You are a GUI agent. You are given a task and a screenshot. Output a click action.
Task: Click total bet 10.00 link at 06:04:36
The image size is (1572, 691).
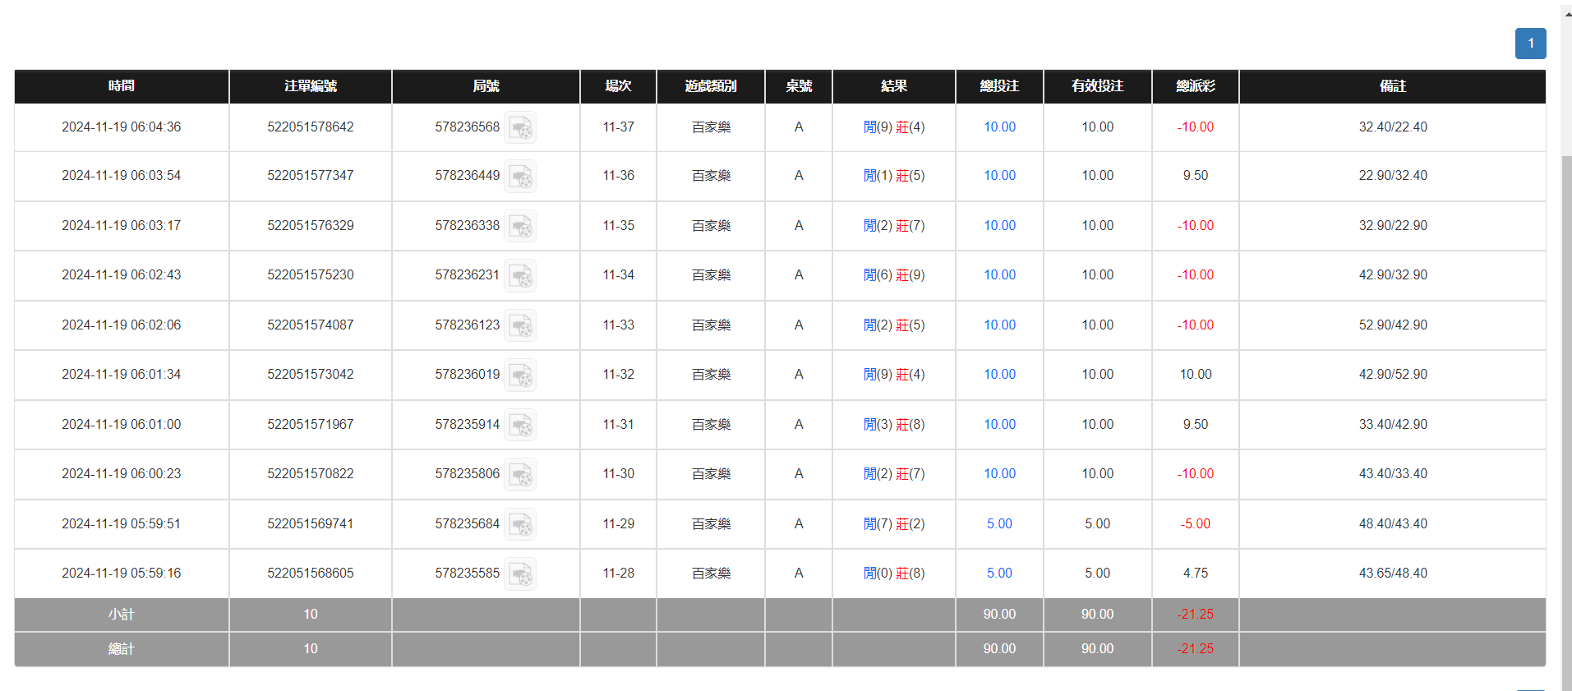click(999, 127)
